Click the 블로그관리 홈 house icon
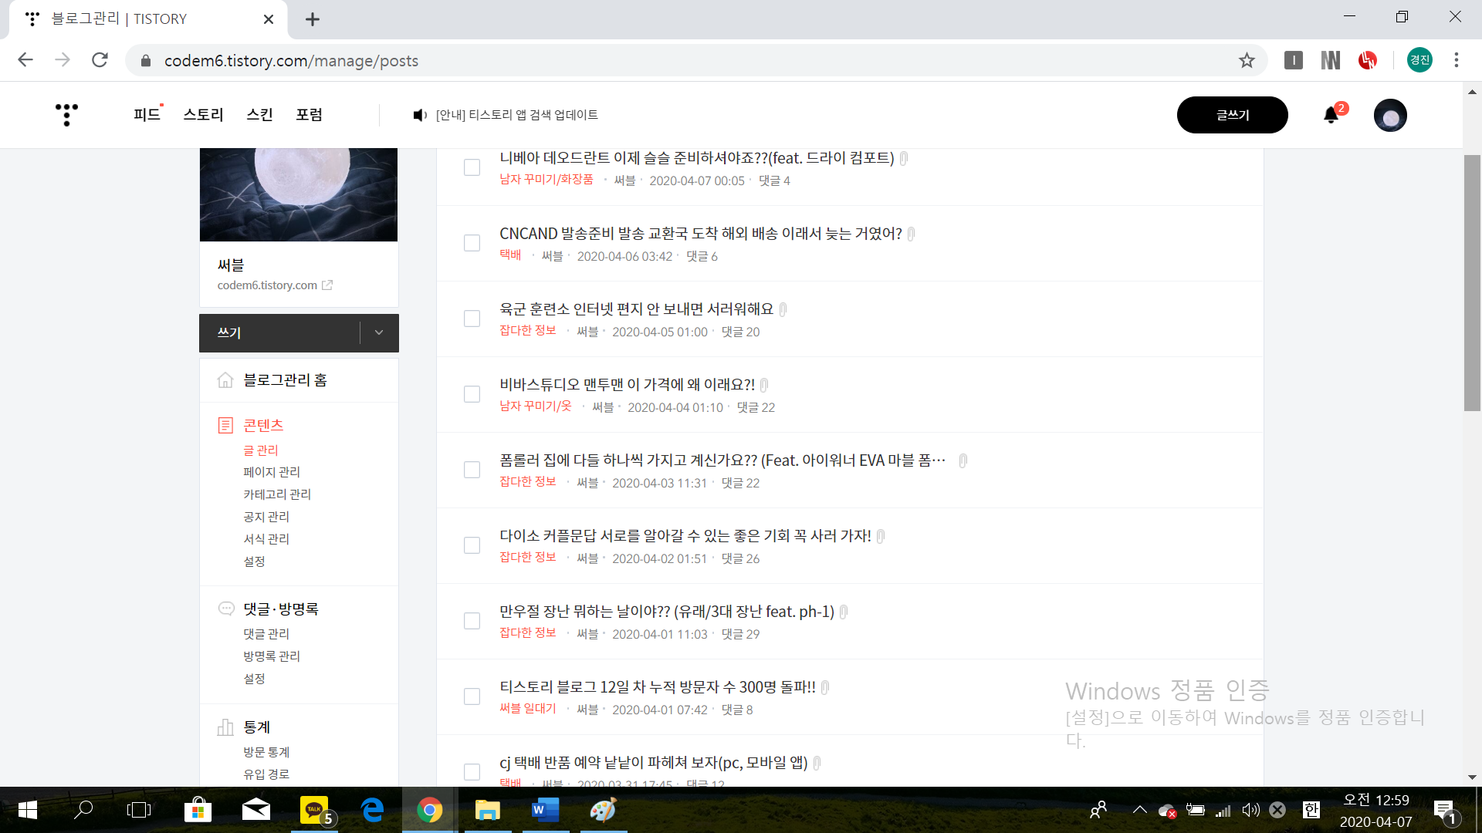 (225, 380)
